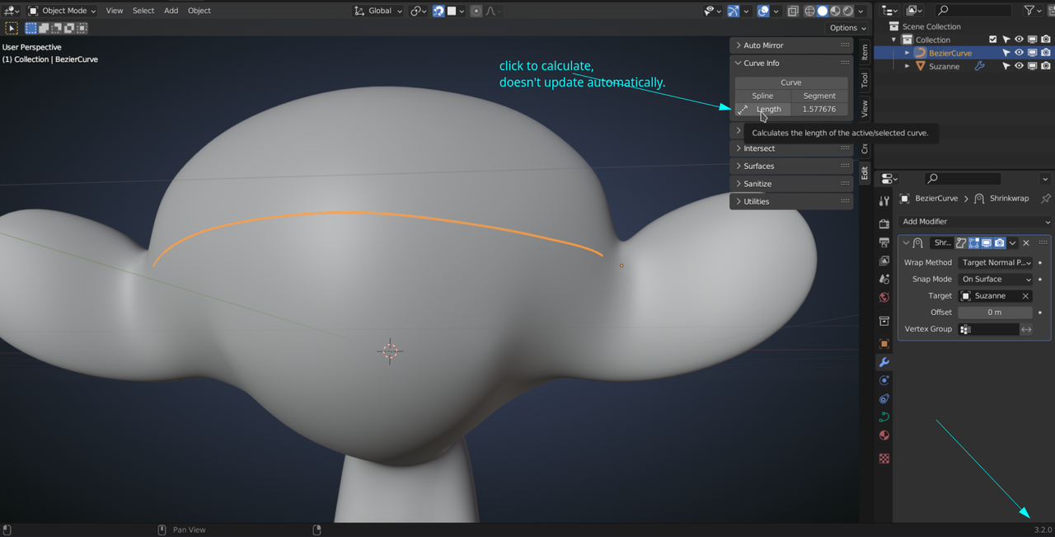Screen dimensions: 1055x537
Task: Toggle proportional editing in header
Action: point(475,11)
